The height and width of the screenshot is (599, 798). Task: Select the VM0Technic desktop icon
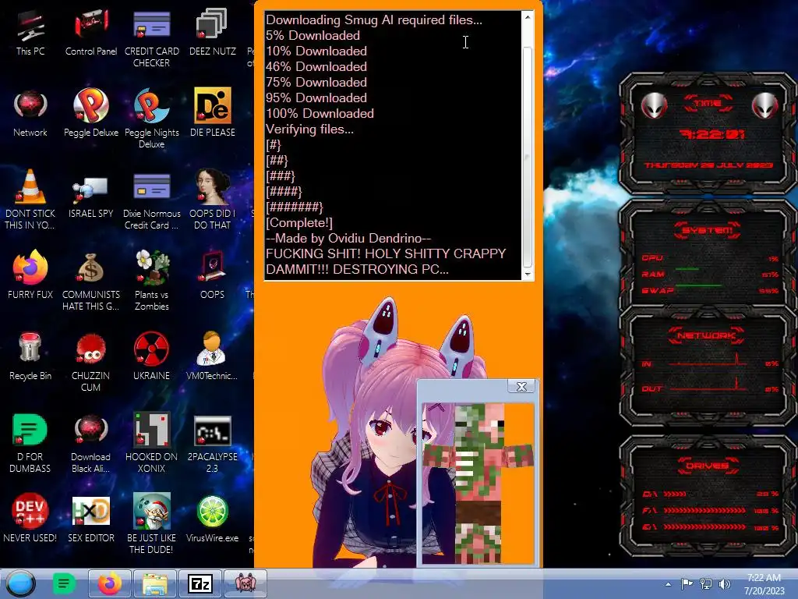coord(212,356)
